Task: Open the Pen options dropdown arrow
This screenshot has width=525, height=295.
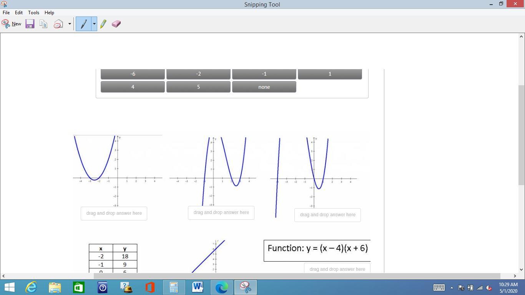Action: coord(94,24)
